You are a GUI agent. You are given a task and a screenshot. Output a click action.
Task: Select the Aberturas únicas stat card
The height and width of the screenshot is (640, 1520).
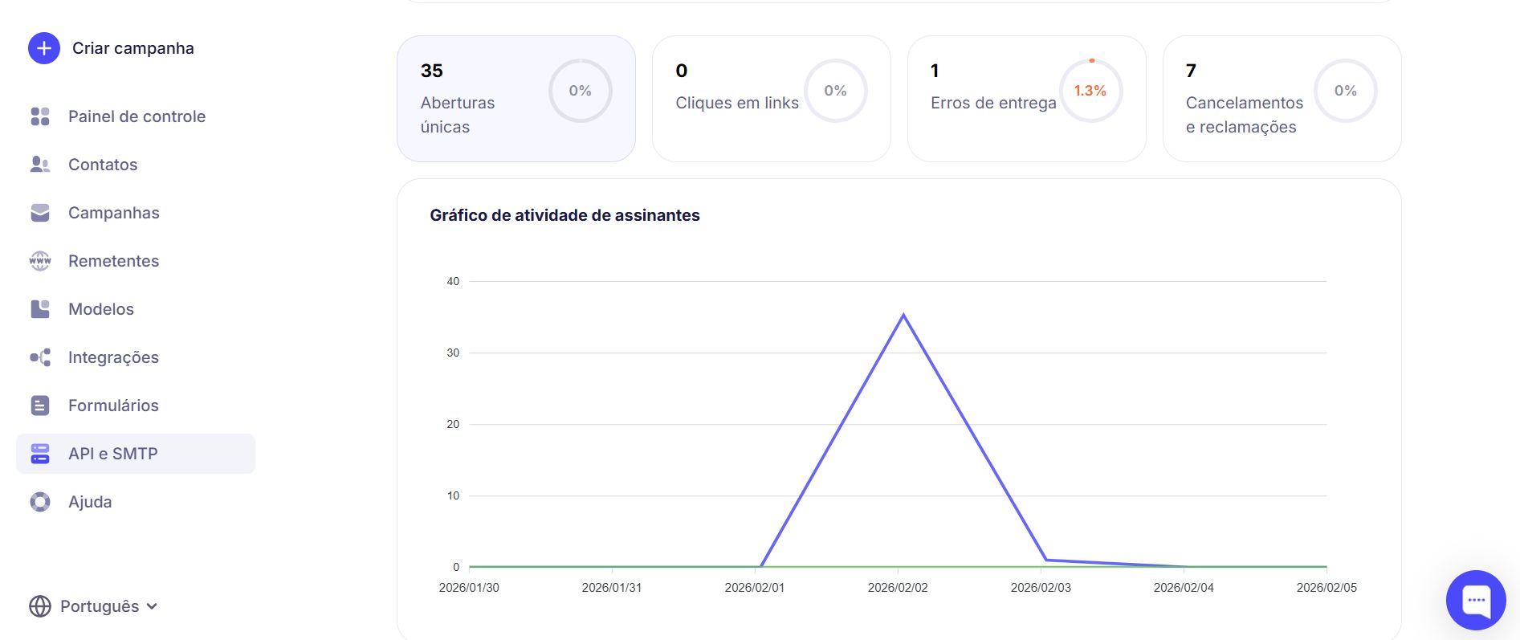[x=515, y=99]
